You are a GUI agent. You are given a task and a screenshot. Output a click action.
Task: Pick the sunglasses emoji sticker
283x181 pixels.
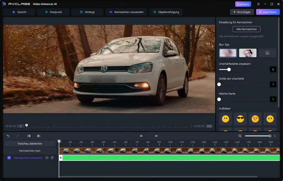[240, 119]
